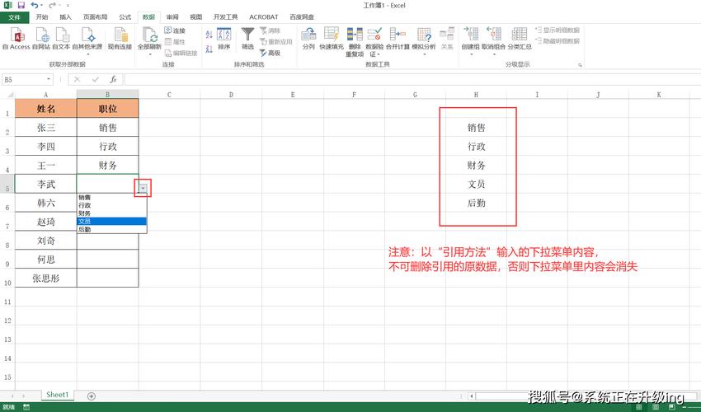Choose 行政 from the dropdown list
This screenshot has height=412, width=701.
(112, 205)
